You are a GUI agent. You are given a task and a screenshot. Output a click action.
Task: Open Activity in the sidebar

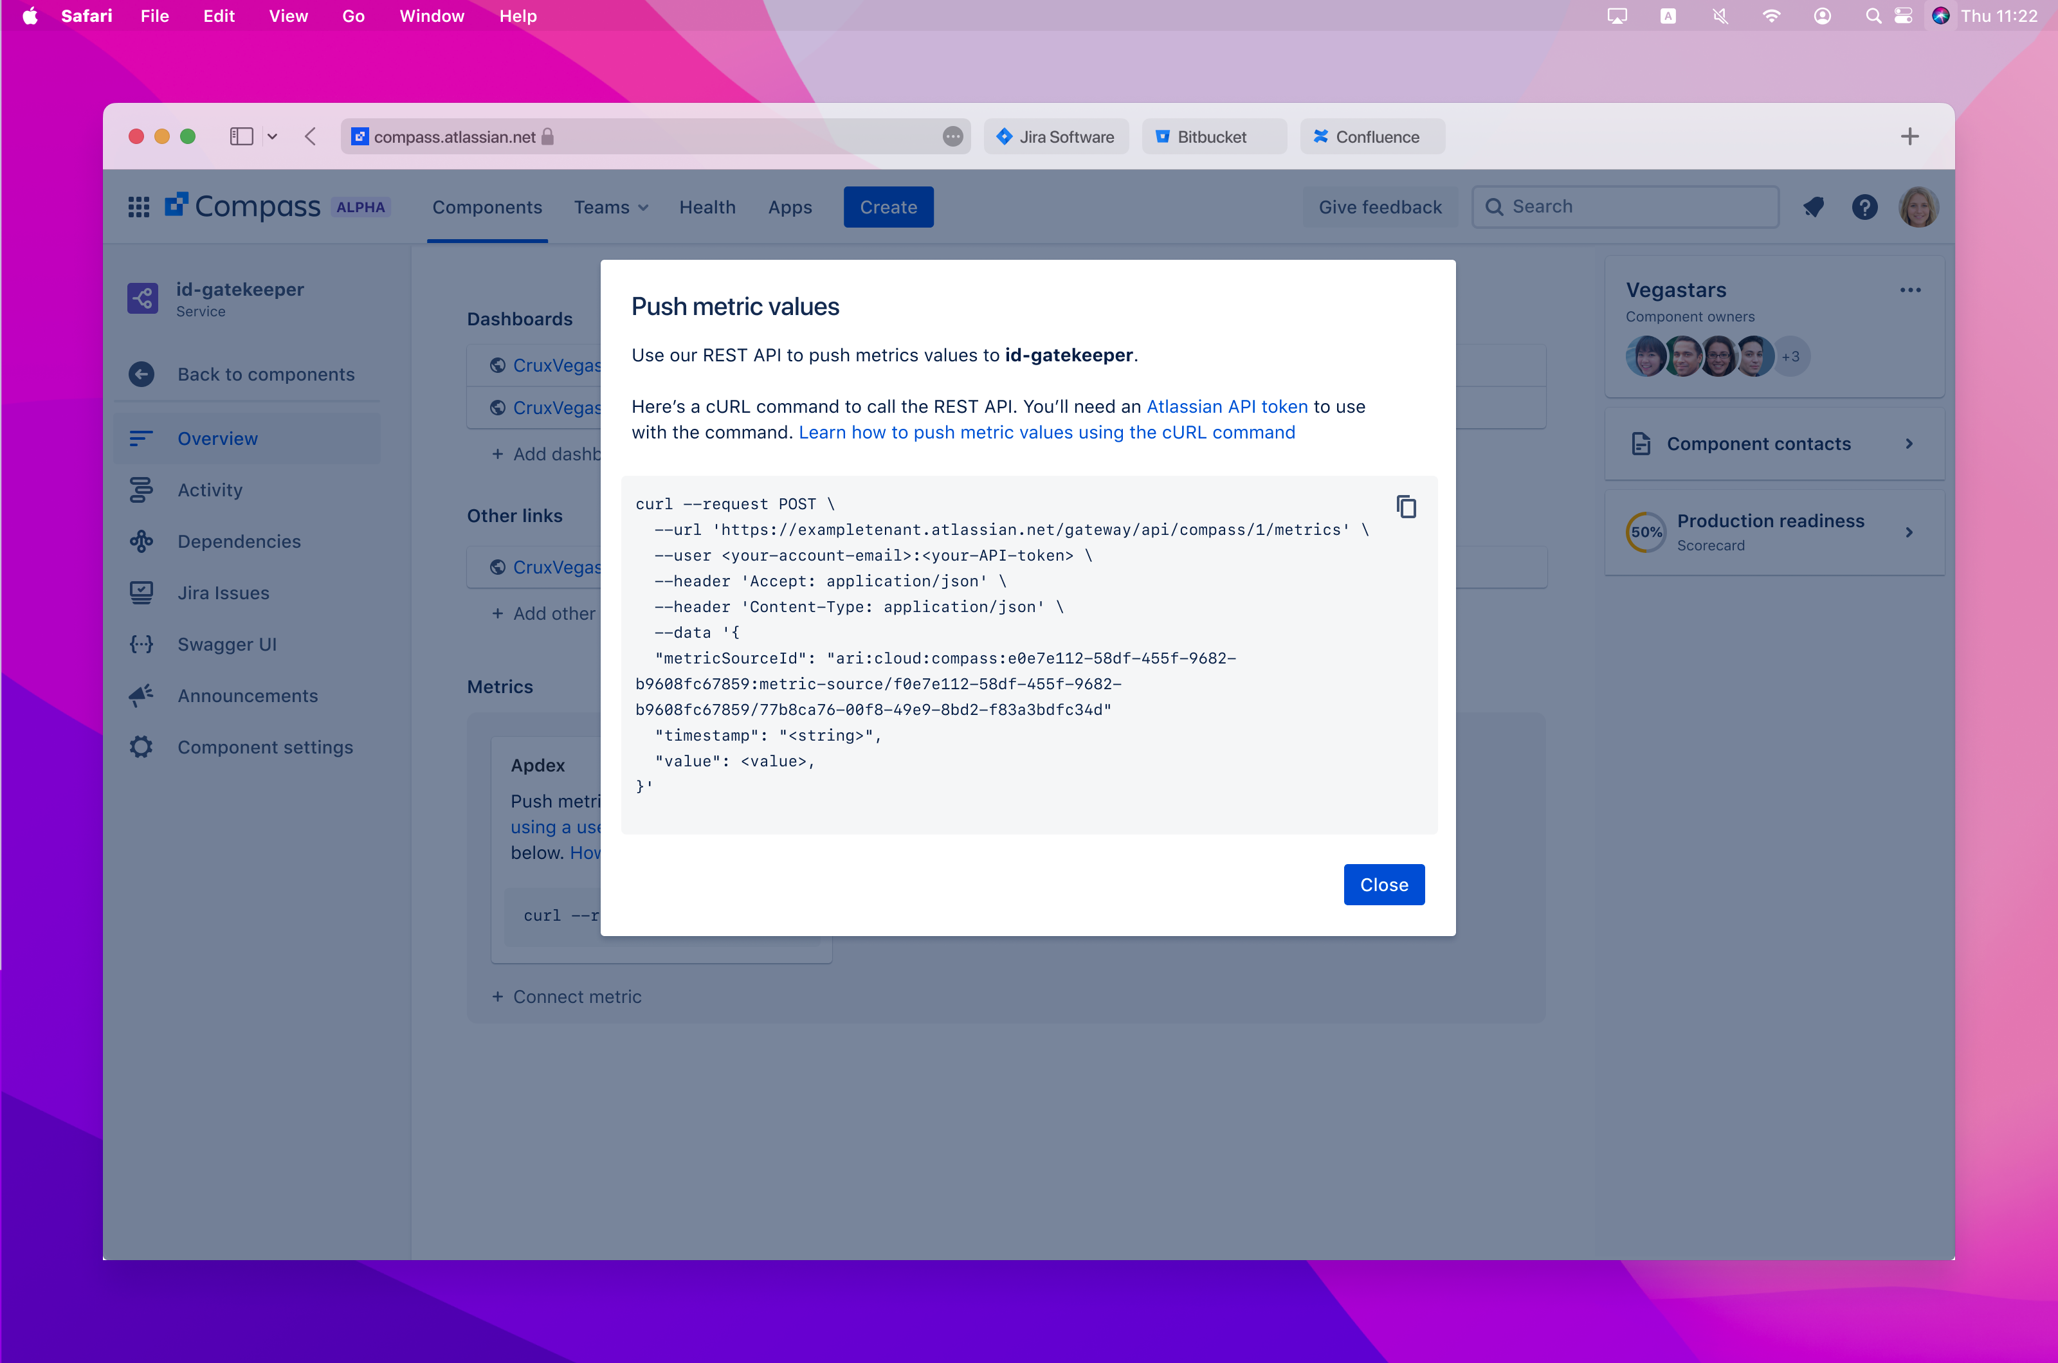[247, 489]
